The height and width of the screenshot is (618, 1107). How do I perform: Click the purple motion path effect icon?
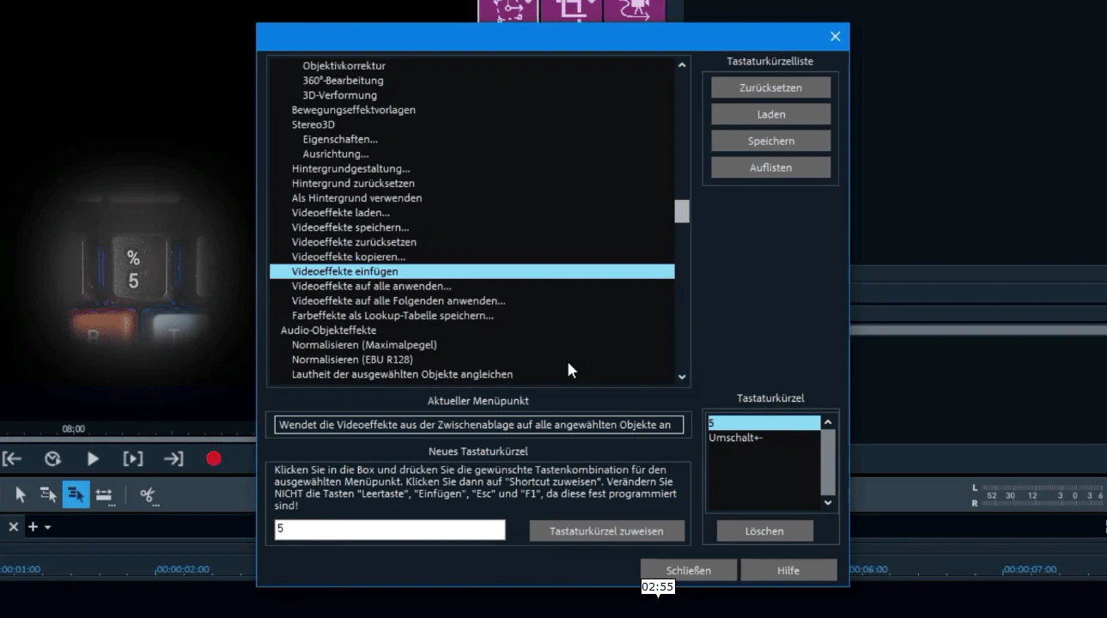tap(508, 10)
